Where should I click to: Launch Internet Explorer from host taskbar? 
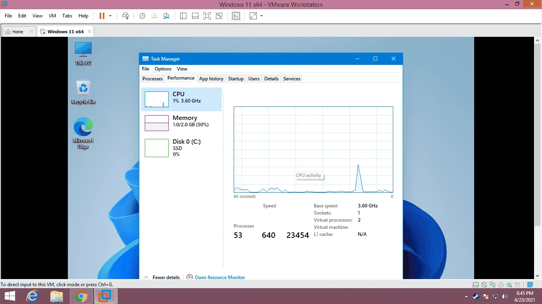click(32, 296)
